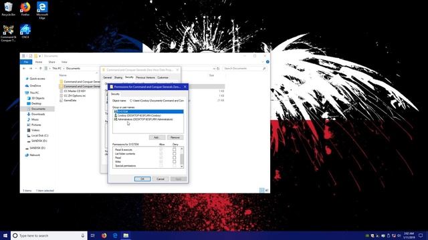Click the Explorer help question mark icon

pos(267,62)
